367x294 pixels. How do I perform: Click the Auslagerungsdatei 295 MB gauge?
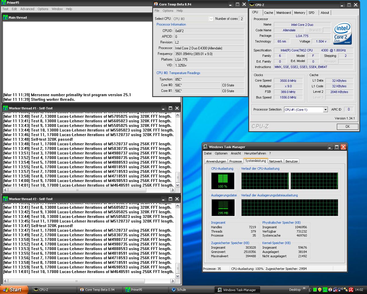click(x=223, y=208)
